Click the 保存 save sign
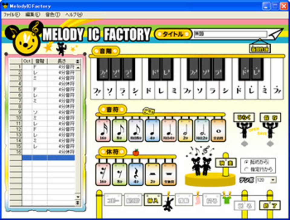 pyautogui.click(x=270, y=117)
